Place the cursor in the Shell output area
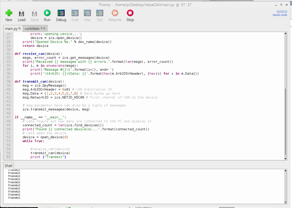Image resolution: width=292 pixels, height=208 pixels. point(133,186)
